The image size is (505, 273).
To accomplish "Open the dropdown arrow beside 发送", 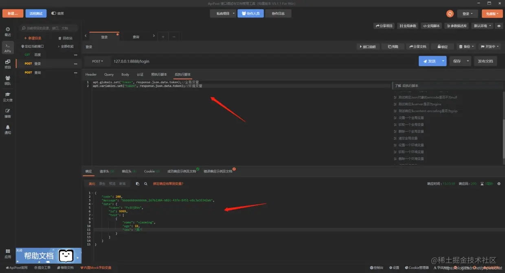I will pyautogui.click(x=444, y=61).
